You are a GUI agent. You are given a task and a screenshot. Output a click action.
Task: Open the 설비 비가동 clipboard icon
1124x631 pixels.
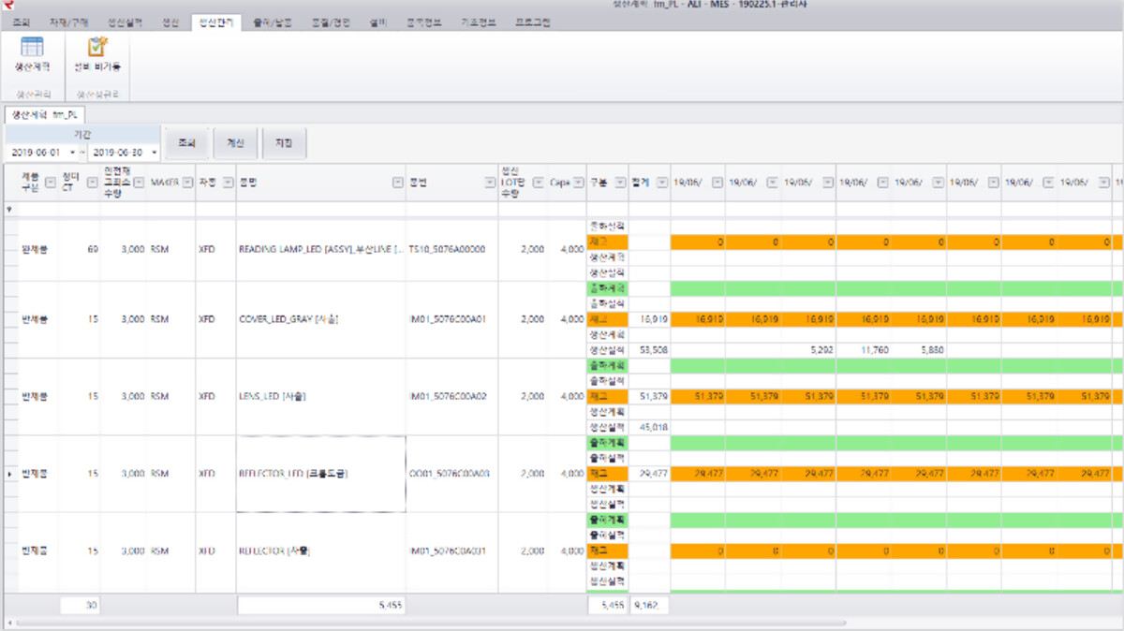coord(97,48)
